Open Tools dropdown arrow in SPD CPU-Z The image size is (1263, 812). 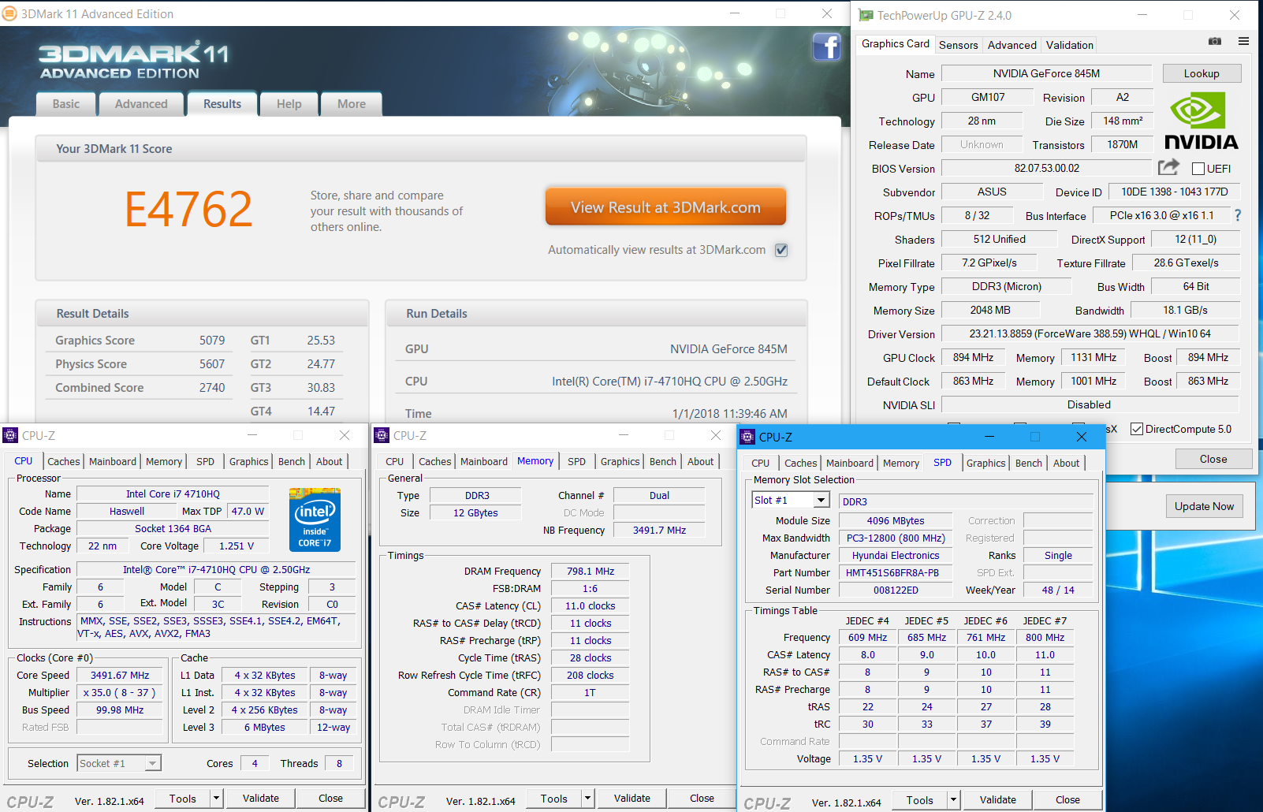(x=953, y=800)
